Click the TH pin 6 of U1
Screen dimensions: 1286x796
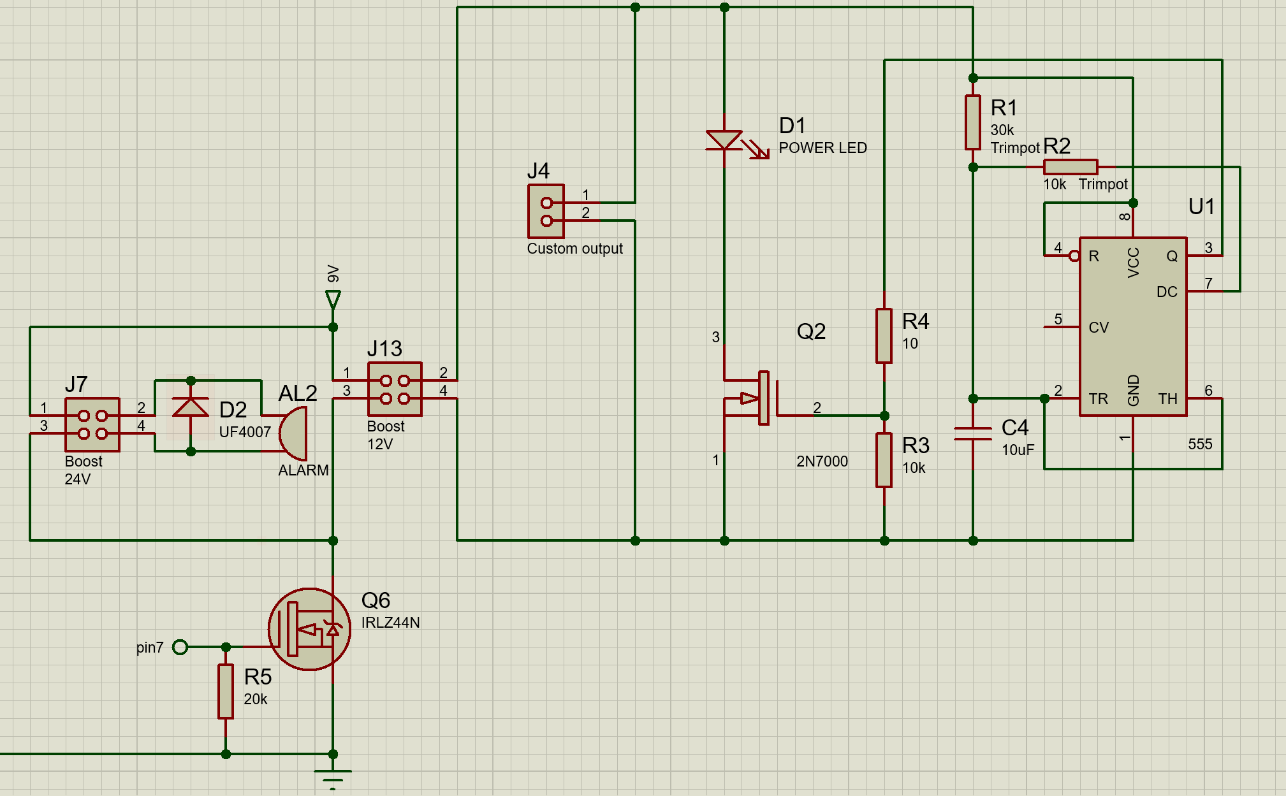1205,398
